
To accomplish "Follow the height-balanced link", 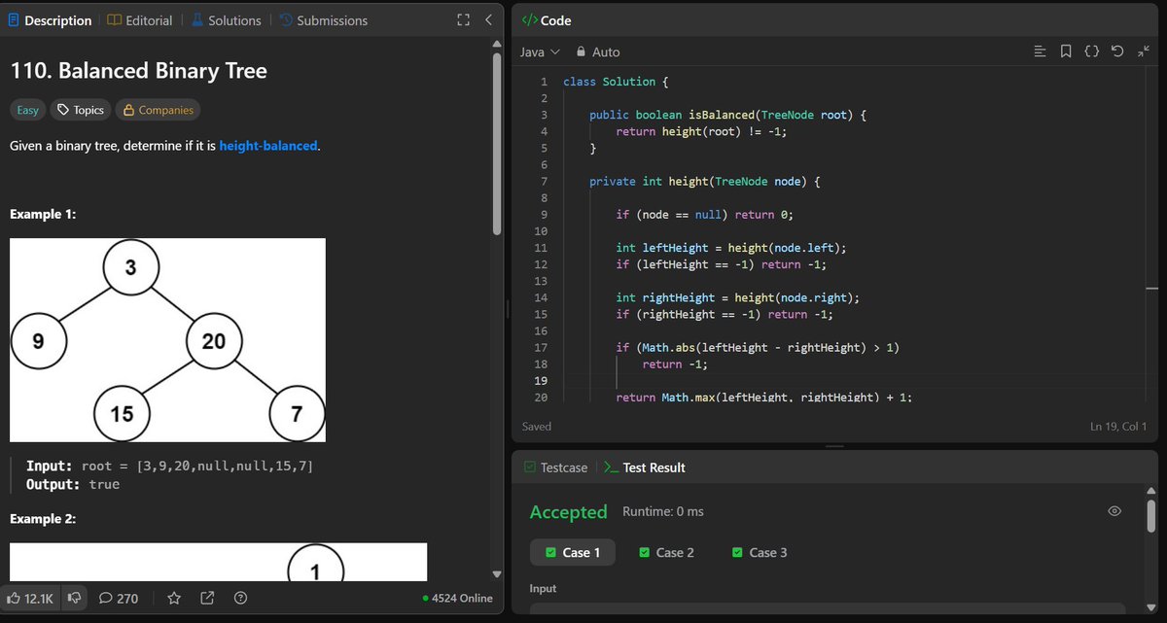I will click(268, 146).
